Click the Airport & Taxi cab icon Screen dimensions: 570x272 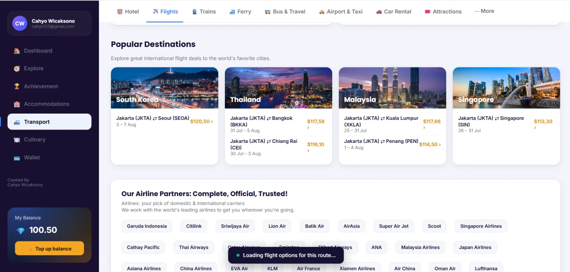click(x=322, y=12)
